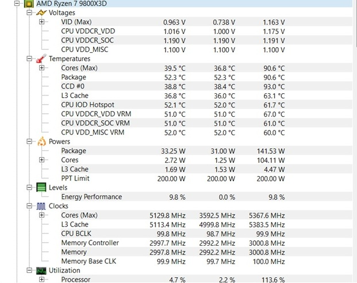Image resolution: width=357 pixels, height=283 pixels.
Task: Click the 5383.5 MHz L3 cache value
Action: pyautogui.click(x=267, y=225)
